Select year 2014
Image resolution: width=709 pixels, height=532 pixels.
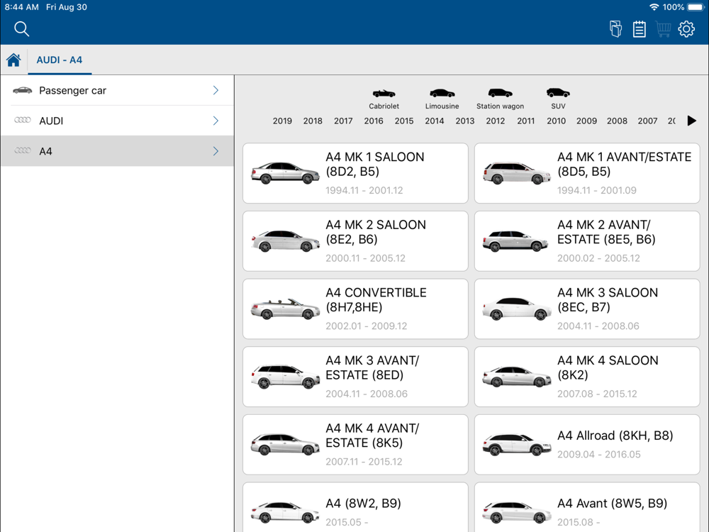(434, 121)
